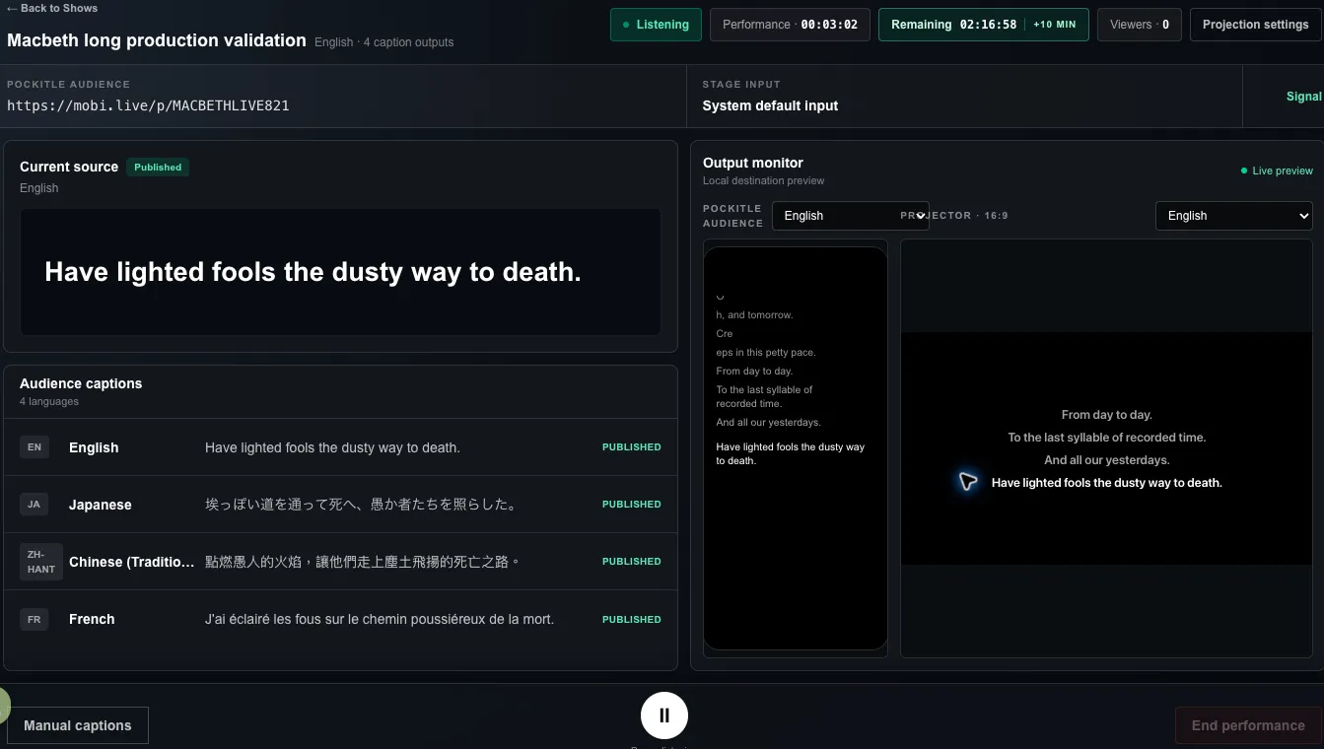Click the Published badge beside Current source
This screenshot has height=749, width=1324.
pos(158,168)
